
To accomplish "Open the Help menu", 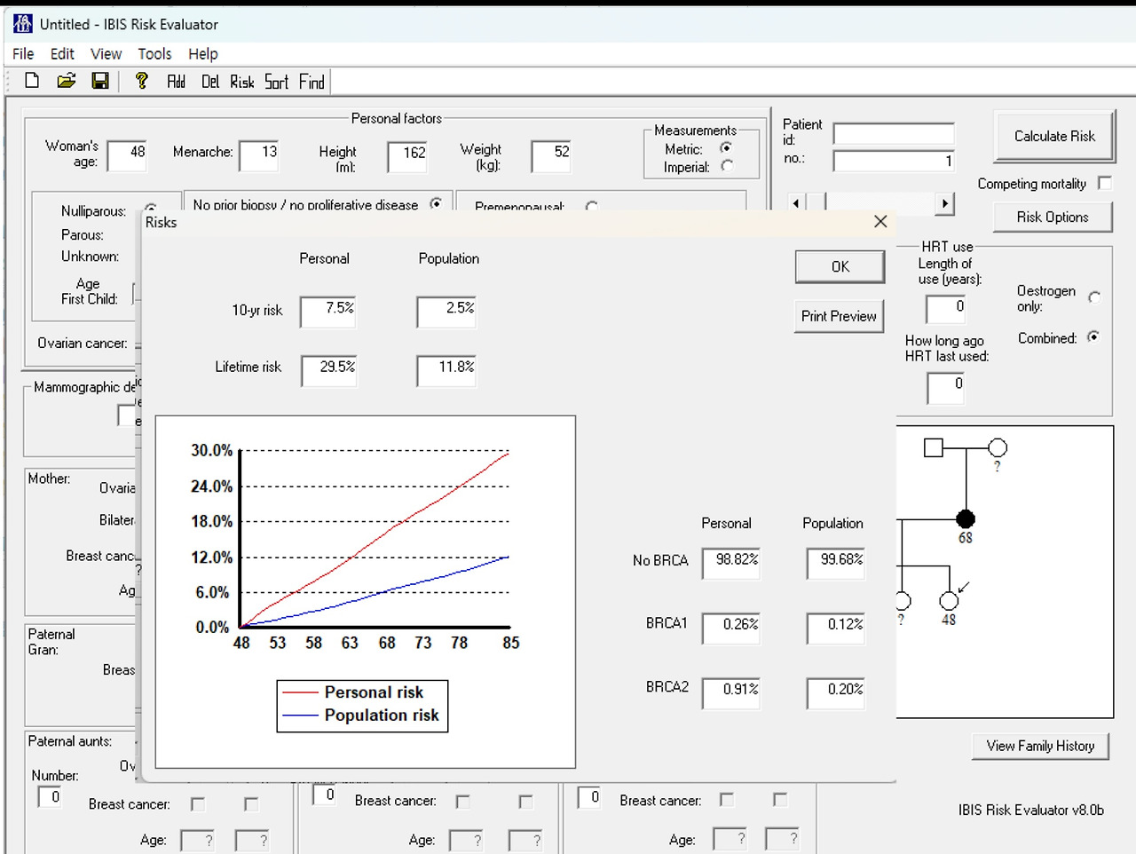I will click(x=203, y=54).
